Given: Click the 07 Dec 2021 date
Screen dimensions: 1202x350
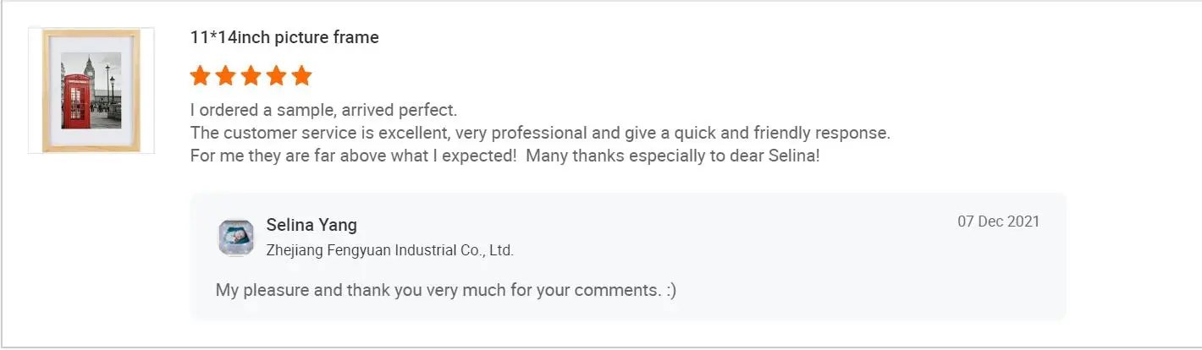Looking at the screenshot, I should (x=998, y=221).
